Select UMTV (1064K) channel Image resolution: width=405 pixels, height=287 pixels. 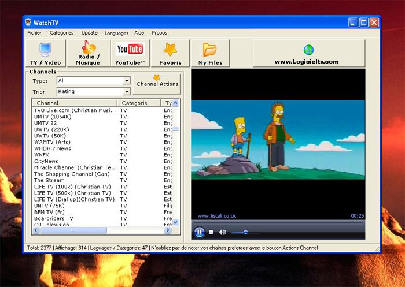point(102,117)
